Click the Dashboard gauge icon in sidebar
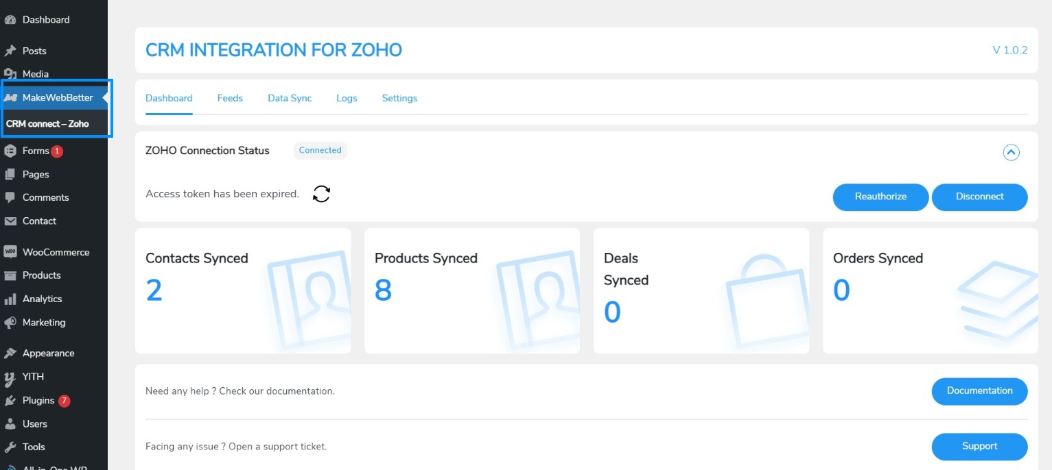Screen dimensions: 1052x470 point(10,20)
